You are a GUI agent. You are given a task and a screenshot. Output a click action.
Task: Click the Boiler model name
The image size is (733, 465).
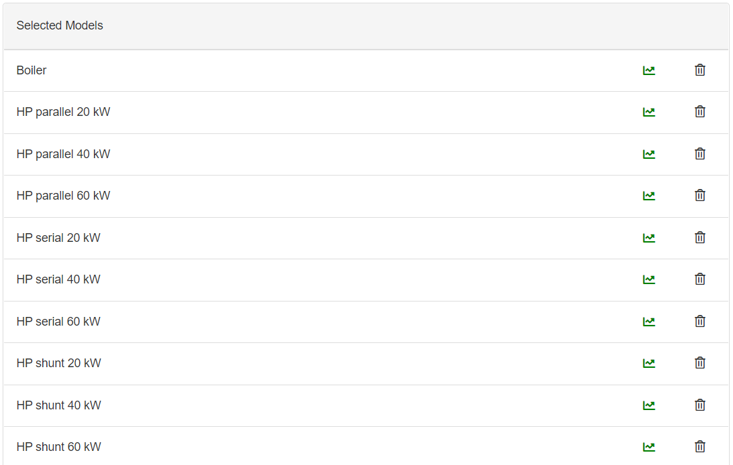coord(32,70)
